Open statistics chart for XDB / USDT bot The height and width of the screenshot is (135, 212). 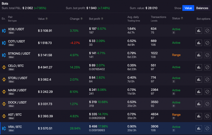pyautogui.click(x=199, y=31)
